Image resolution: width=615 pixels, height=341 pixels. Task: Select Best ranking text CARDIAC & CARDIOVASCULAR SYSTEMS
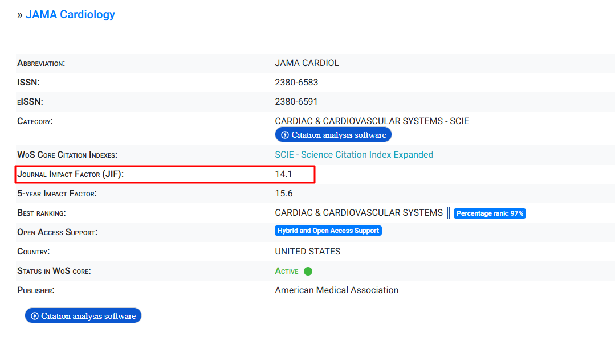coord(359,213)
